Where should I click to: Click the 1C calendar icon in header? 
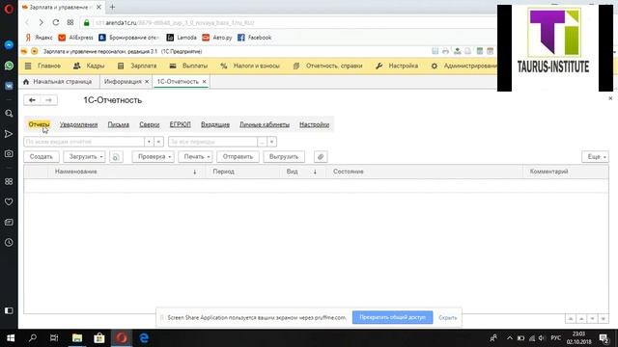point(490,51)
